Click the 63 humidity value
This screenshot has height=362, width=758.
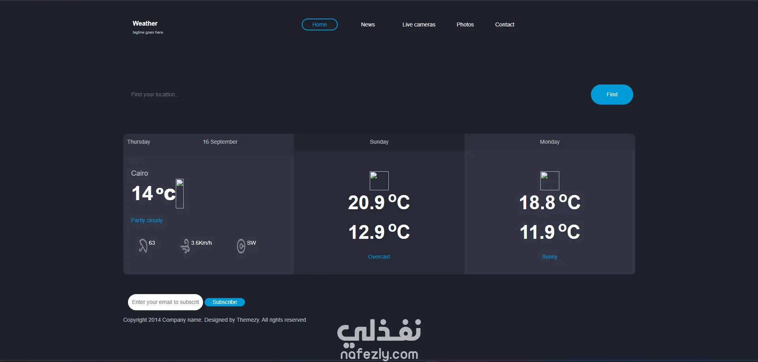tap(152, 243)
